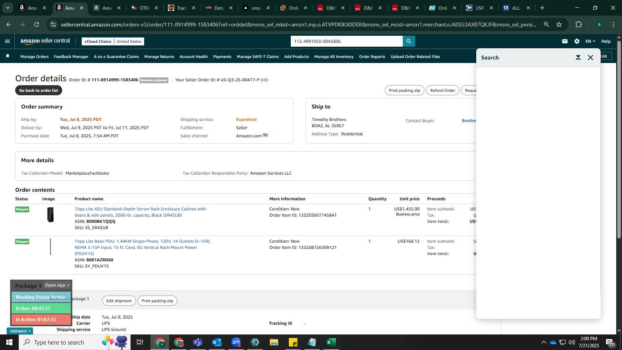Open the site information icon in address bar
The image size is (622, 350).
click(x=53, y=24)
